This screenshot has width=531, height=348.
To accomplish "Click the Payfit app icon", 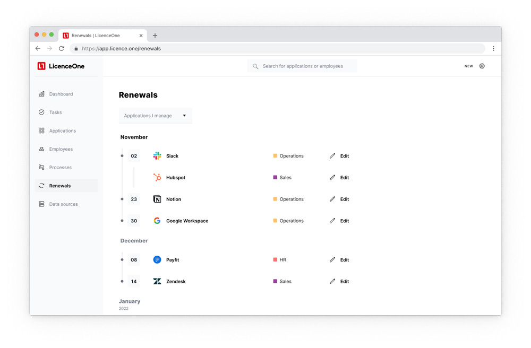I will 157,260.
